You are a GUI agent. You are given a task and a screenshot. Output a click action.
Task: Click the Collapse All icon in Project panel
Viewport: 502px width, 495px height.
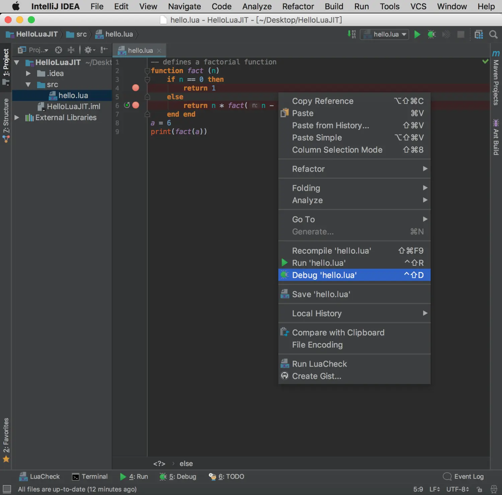pyautogui.click(x=71, y=50)
